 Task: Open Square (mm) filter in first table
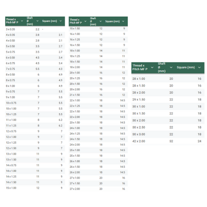60,21
